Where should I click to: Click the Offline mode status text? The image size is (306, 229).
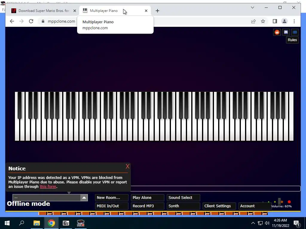28,204
